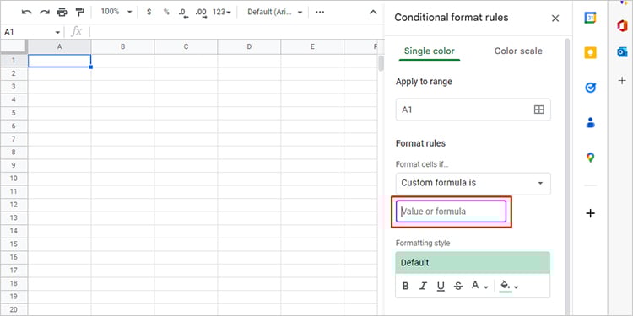
Task: Select column E header
Action: point(312,46)
